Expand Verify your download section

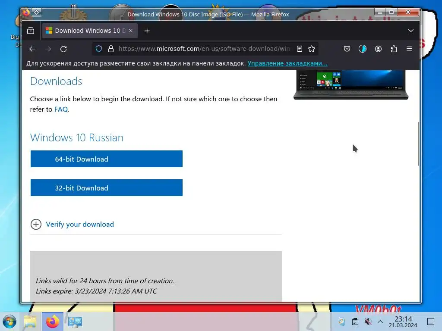click(36, 224)
